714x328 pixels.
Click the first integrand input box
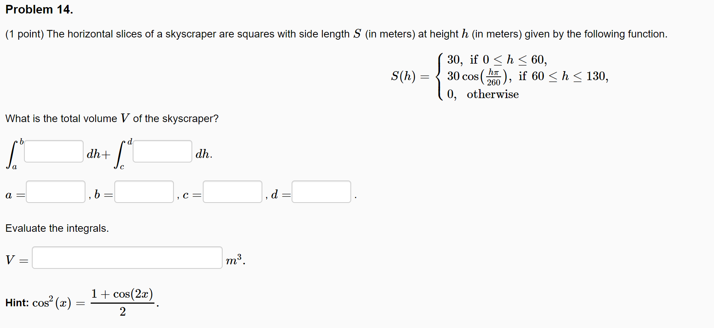pyautogui.click(x=54, y=151)
